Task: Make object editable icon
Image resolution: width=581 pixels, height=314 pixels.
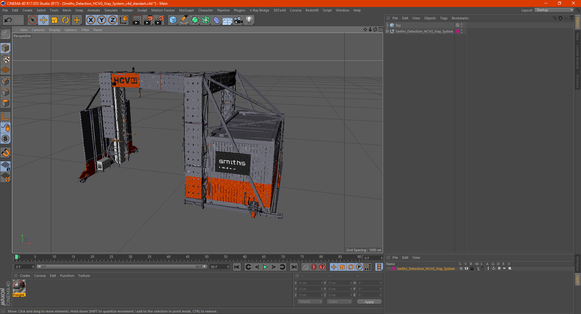Action: (6, 34)
